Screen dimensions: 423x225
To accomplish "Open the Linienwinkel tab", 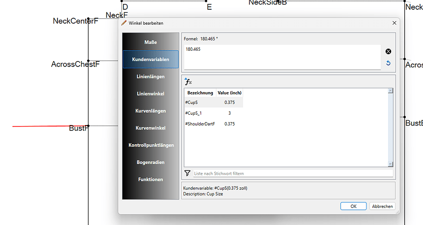I will (151, 94).
